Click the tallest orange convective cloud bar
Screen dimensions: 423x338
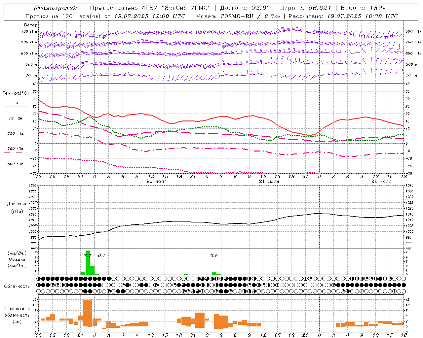(x=88, y=313)
